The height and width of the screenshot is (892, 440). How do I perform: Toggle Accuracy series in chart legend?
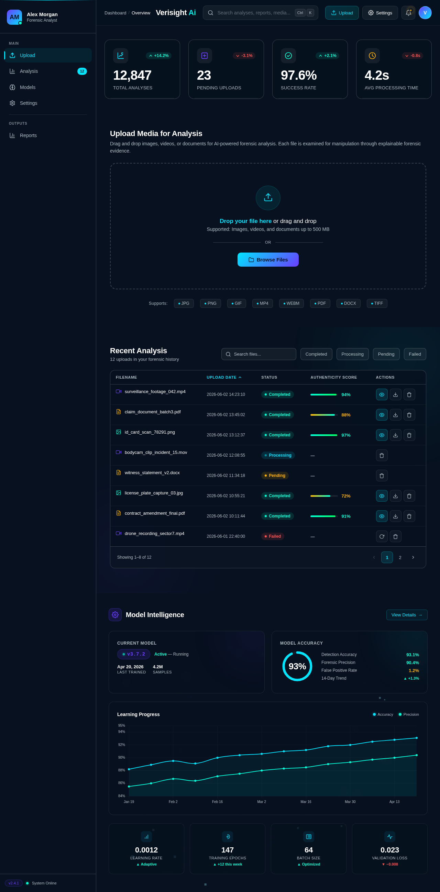383,714
